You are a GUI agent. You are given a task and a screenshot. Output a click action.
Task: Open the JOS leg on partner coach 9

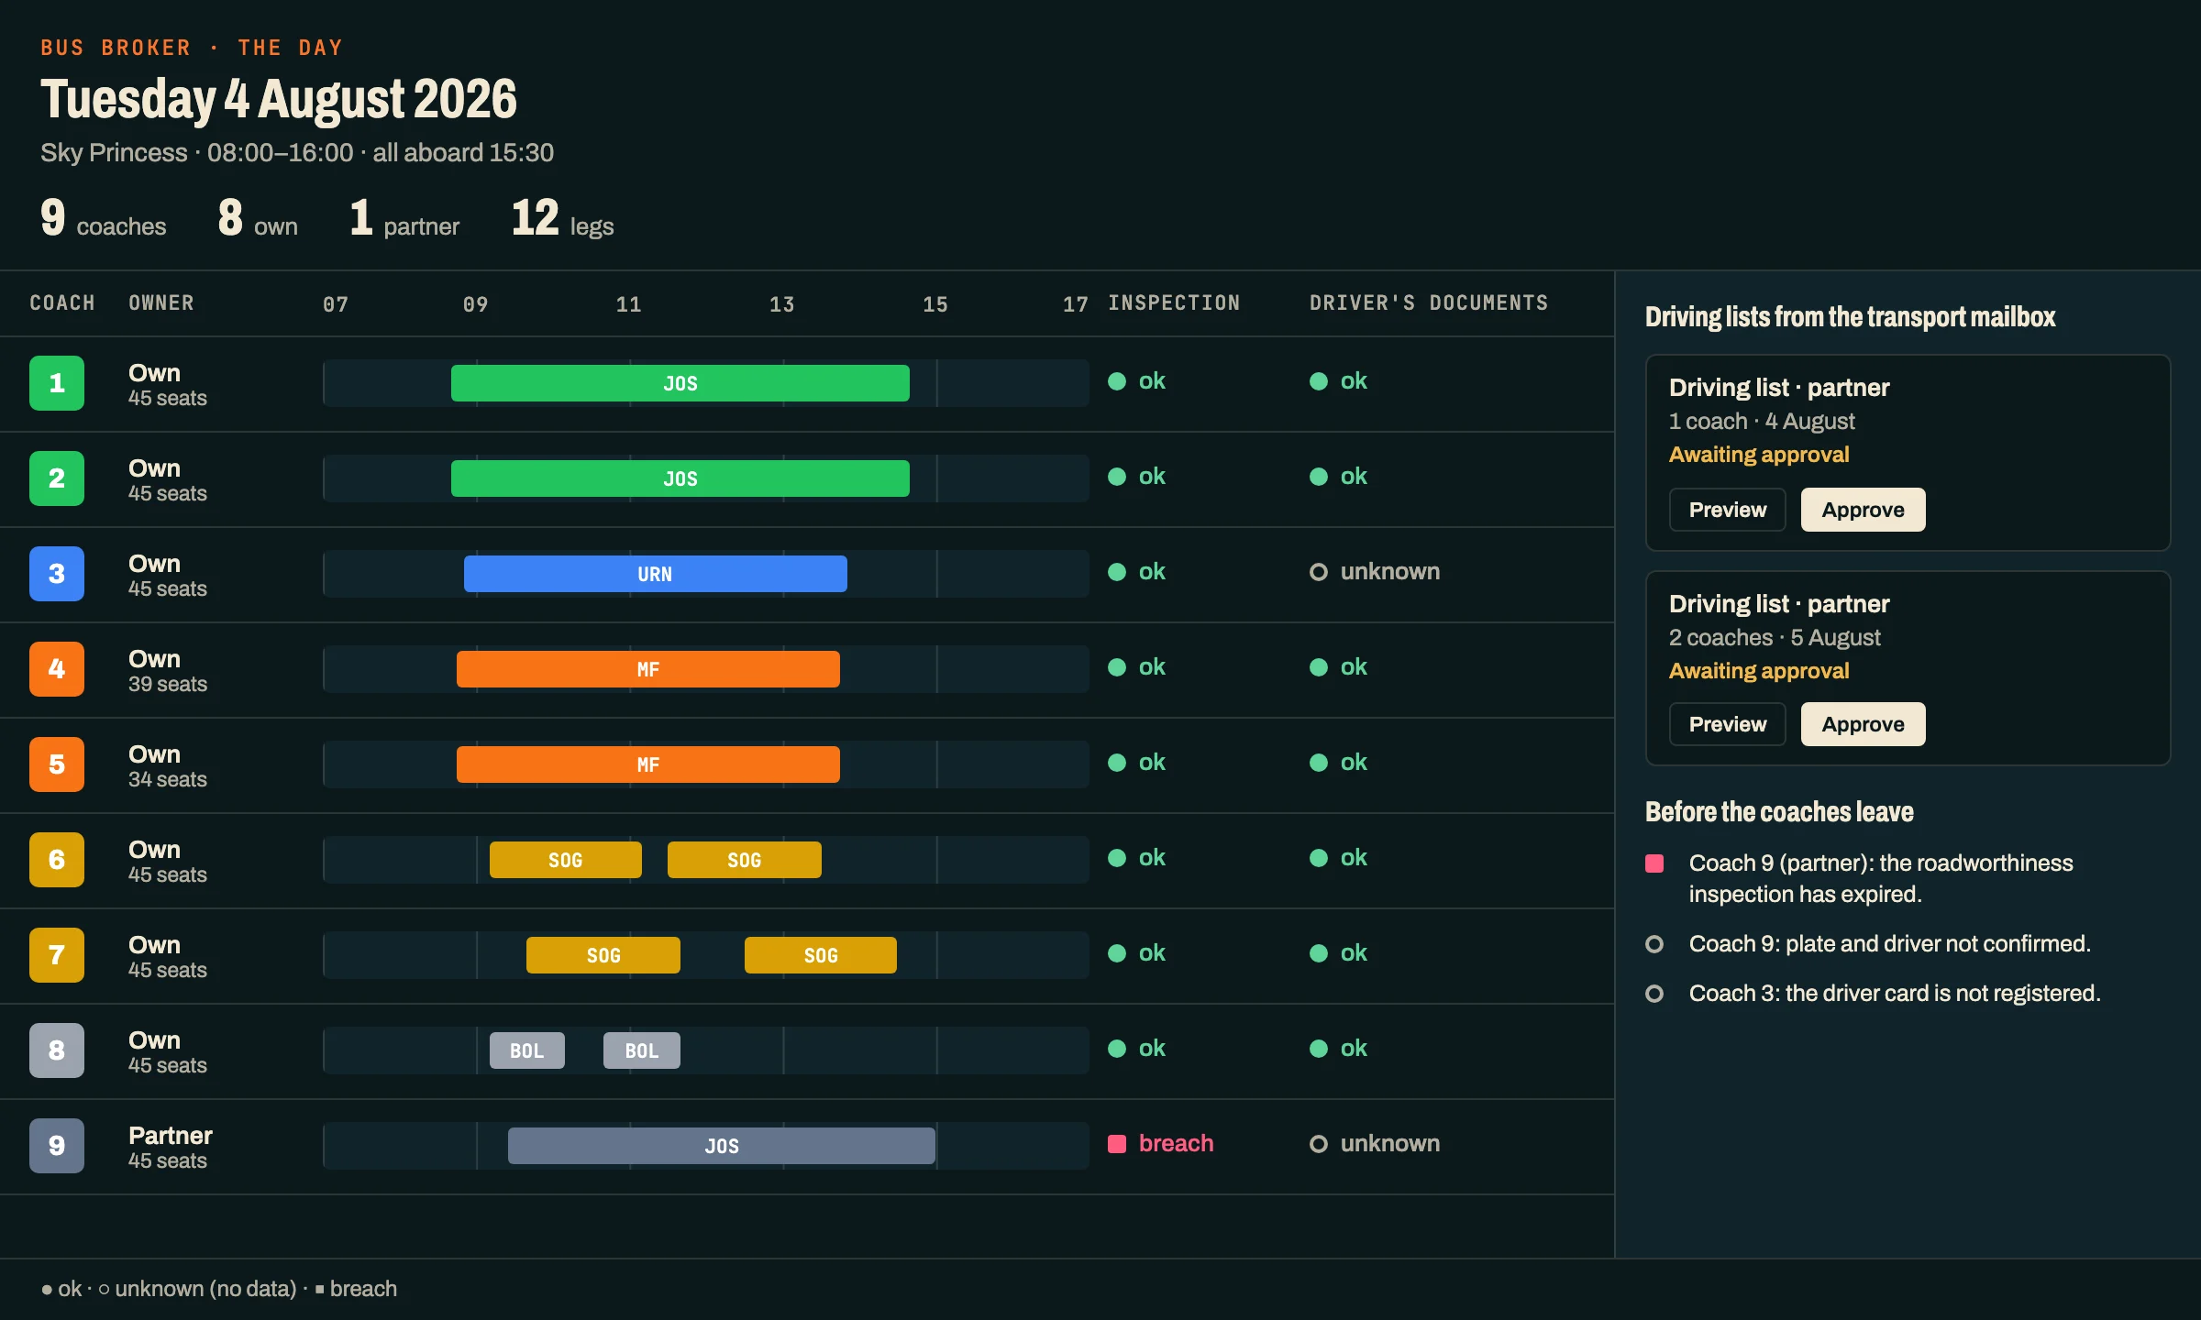[x=722, y=1146]
